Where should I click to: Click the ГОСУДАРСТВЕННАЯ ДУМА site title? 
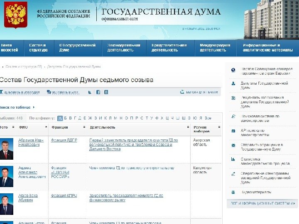[x=161, y=12]
